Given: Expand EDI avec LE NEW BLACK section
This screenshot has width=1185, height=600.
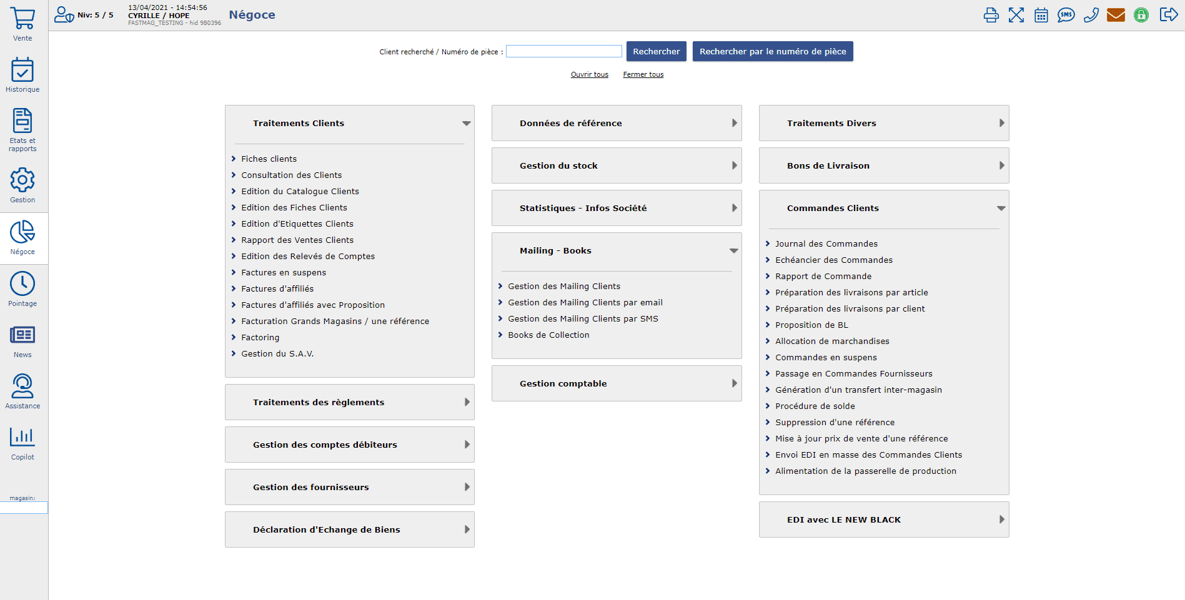Looking at the screenshot, I should click(x=883, y=519).
